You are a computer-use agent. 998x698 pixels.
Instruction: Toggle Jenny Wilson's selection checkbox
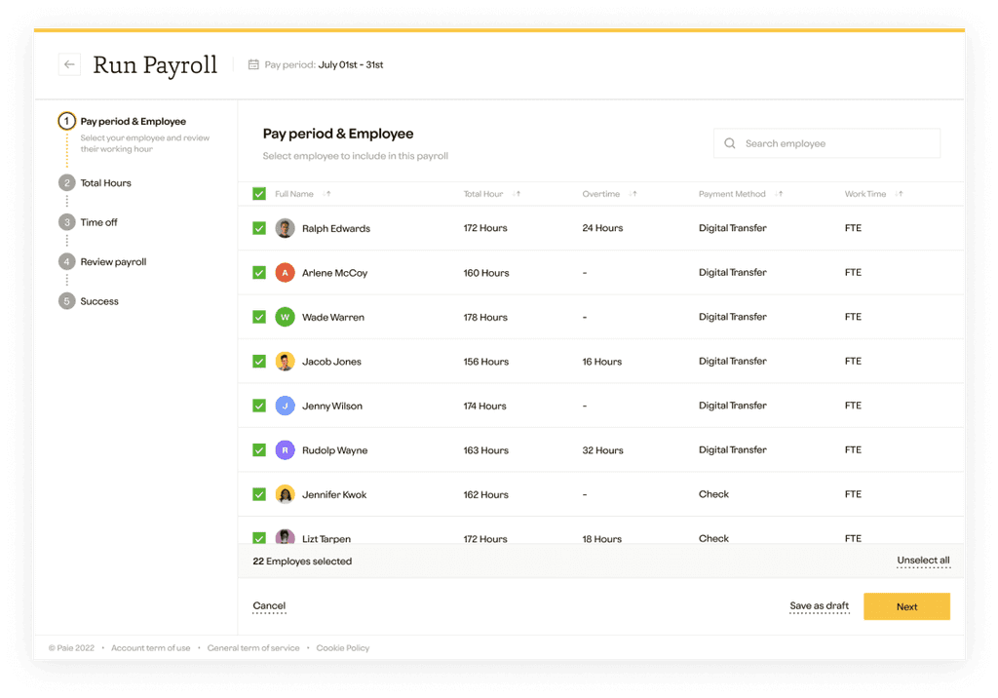coord(258,405)
